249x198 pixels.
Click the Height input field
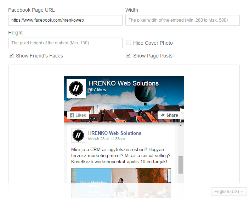click(65, 43)
